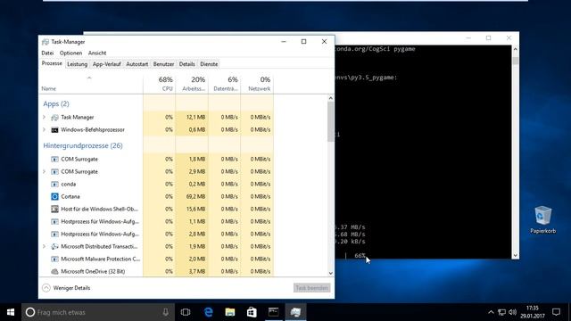Image resolution: width=571 pixels, height=321 pixels.
Task: Launch Microsoft Edge from the taskbar
Action: (x=208, y=312)
